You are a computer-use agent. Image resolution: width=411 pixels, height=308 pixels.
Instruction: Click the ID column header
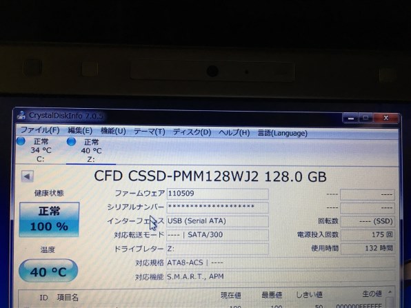click(x=43, y=298)
